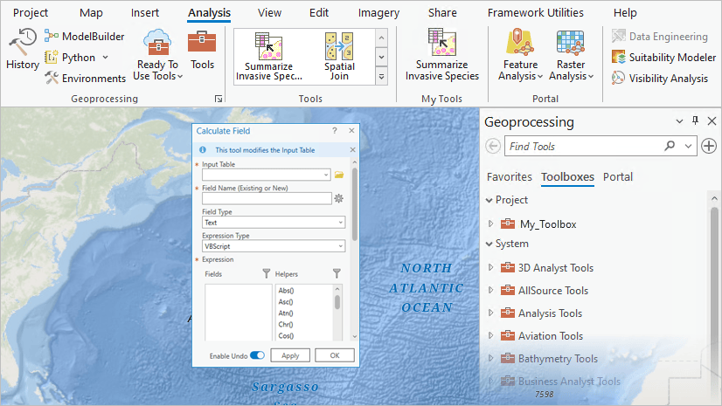Viewport: 722px width, 406px height.
Task: Collapse the Project section
Action: pos(489,201)
